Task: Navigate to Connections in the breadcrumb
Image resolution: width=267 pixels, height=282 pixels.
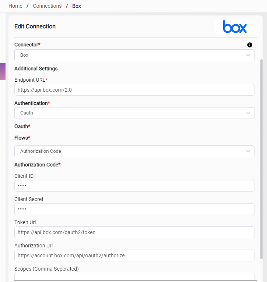Action: [x=47, y=6]
